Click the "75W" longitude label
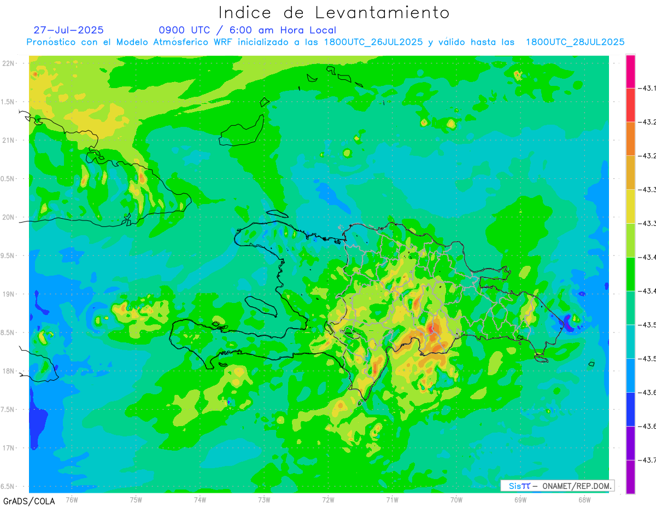 click(x=136, y=499)
